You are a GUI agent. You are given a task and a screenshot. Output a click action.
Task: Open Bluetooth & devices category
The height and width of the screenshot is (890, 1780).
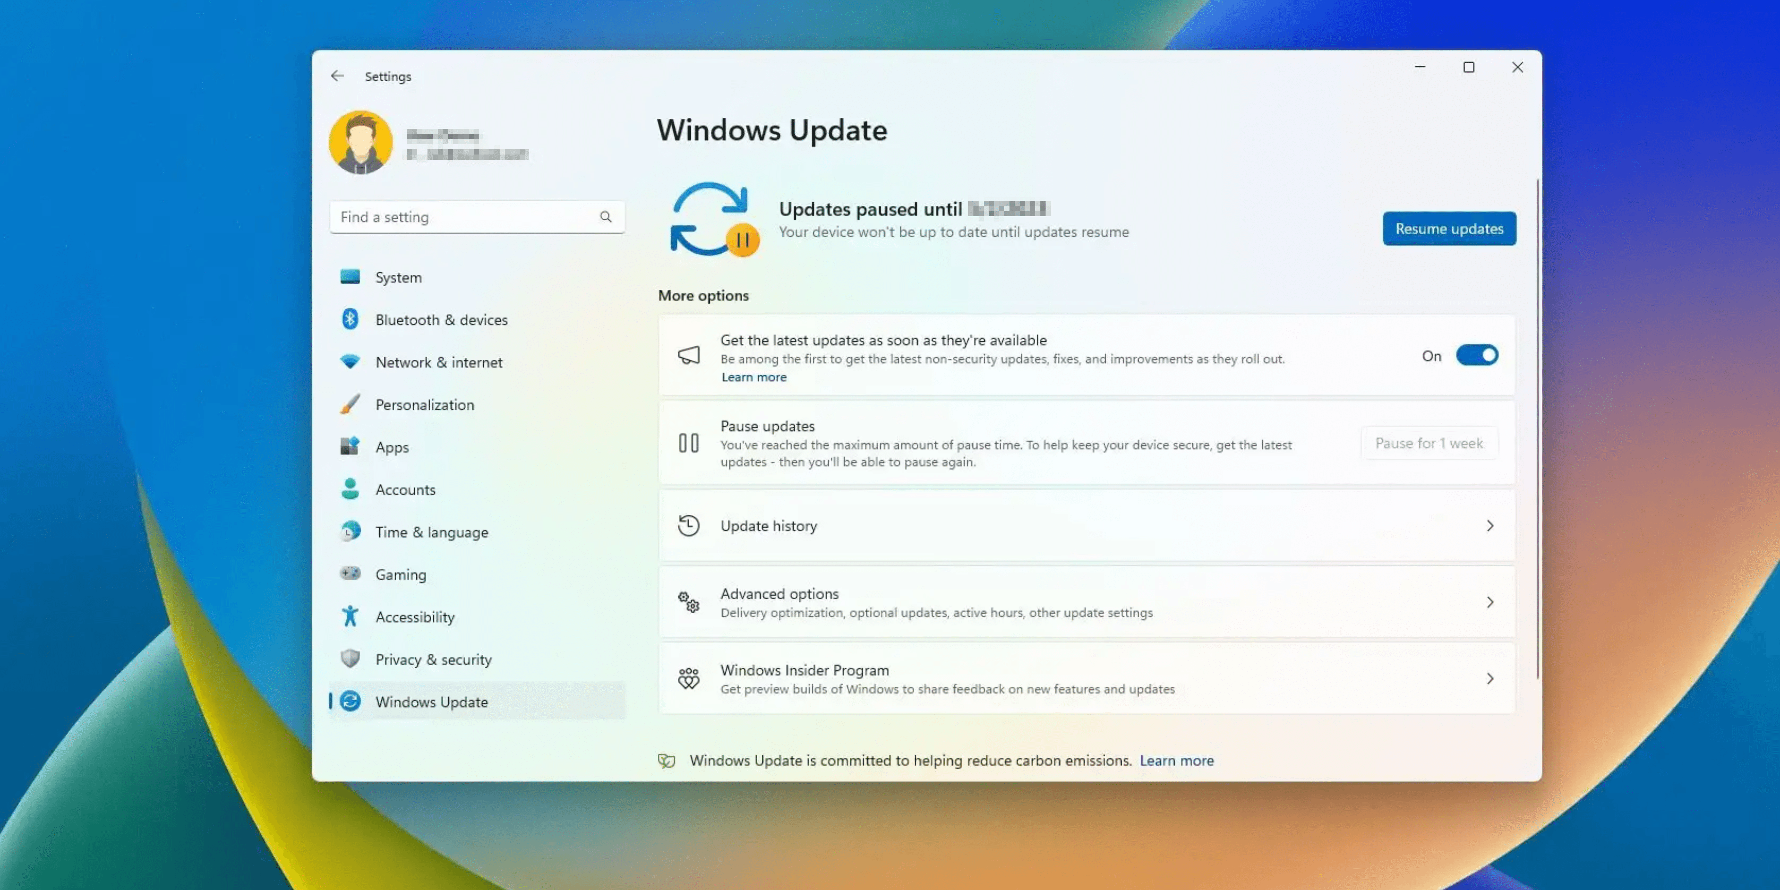[x=477, y=319]
